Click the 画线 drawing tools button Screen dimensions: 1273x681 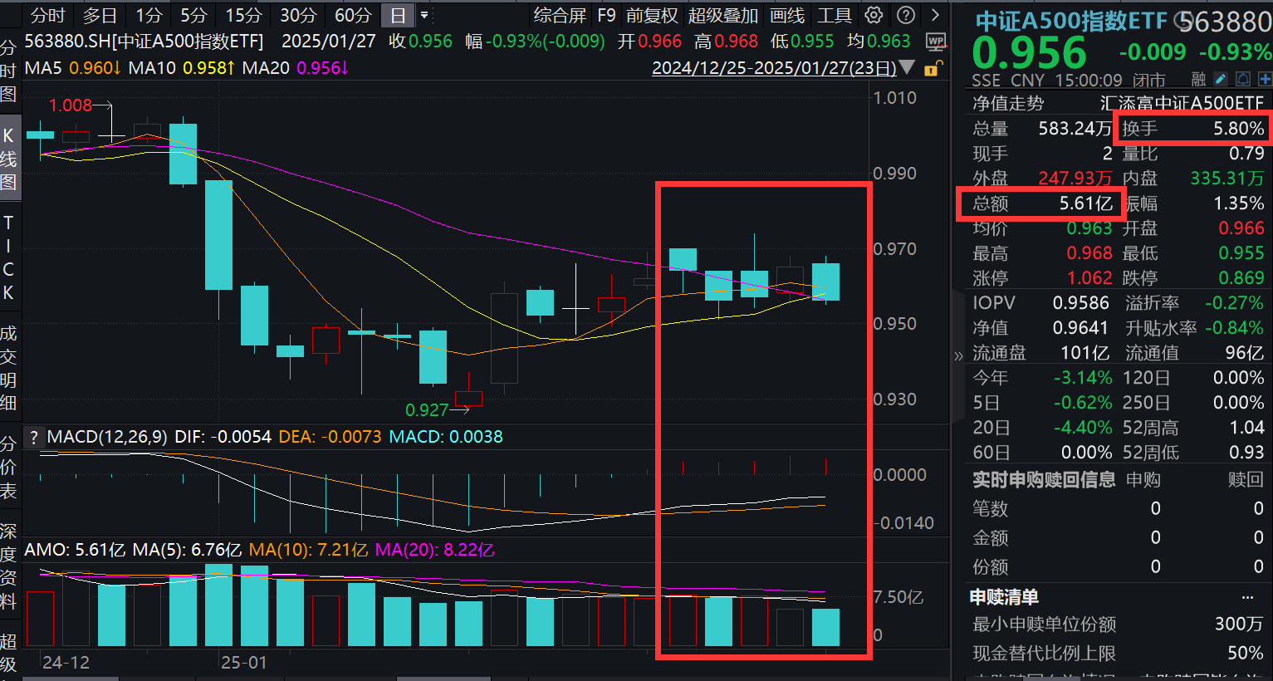click(787, 15)
